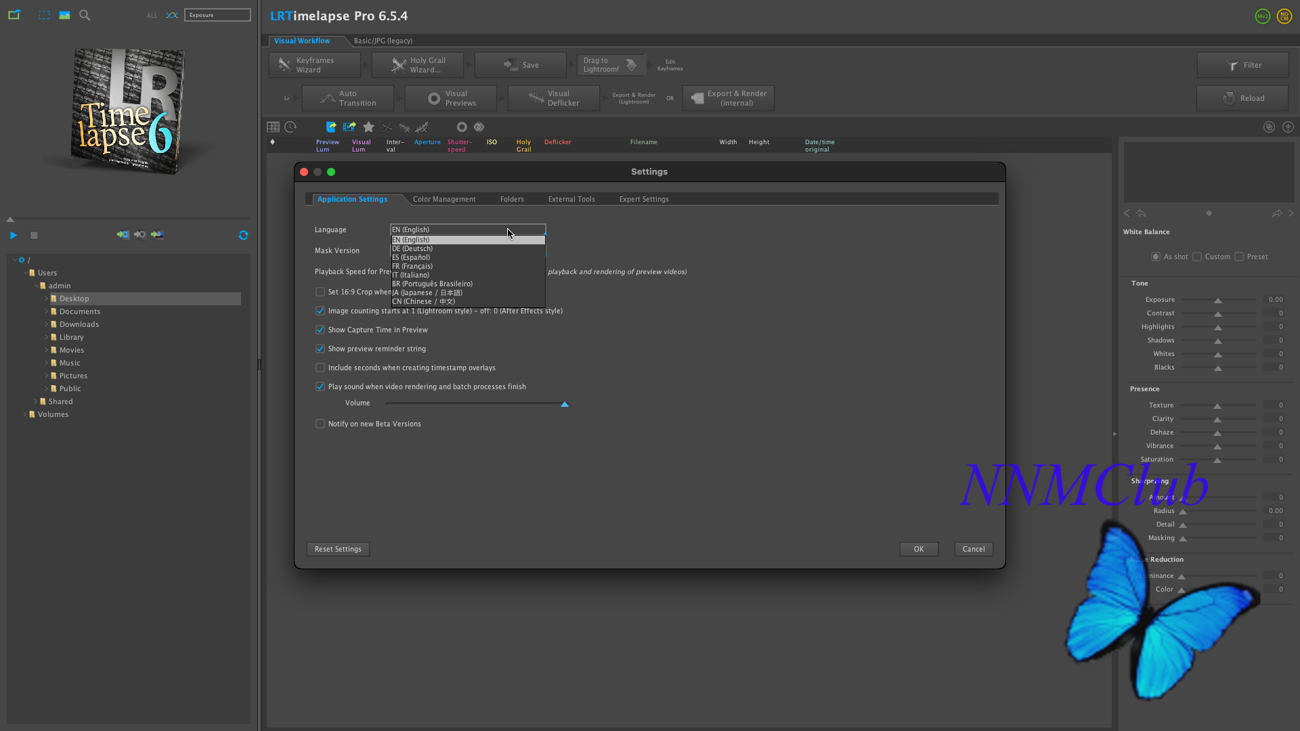Confirm settings with OK button

pos(919,549)
